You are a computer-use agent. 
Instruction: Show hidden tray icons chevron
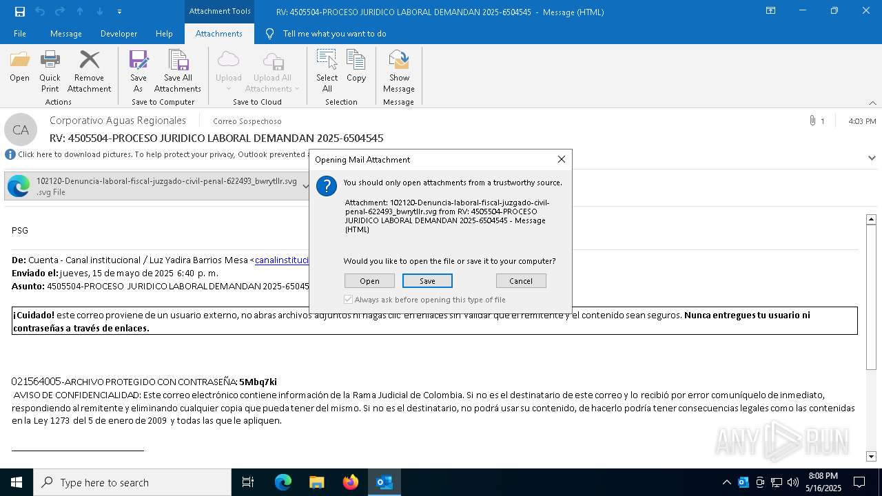pyautogui.click(x=726, y=482)
